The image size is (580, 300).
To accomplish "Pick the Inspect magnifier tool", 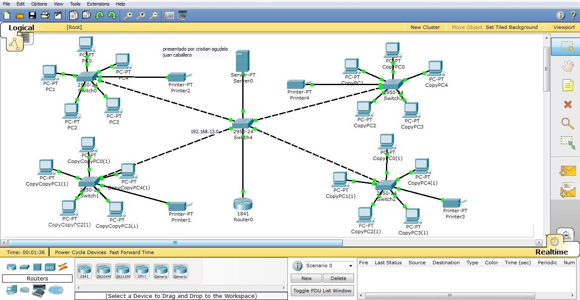I will [x=567, y=123].
